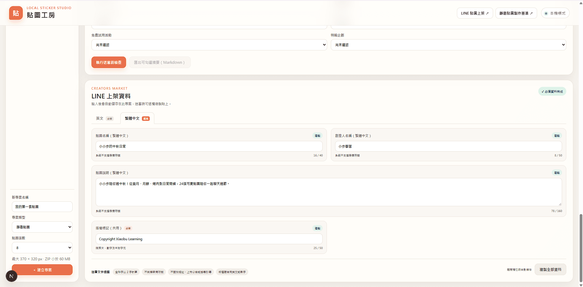Run the 執行送審前檢查 check
This screenshot has width=583, height=287.
(x=109, y=62)
